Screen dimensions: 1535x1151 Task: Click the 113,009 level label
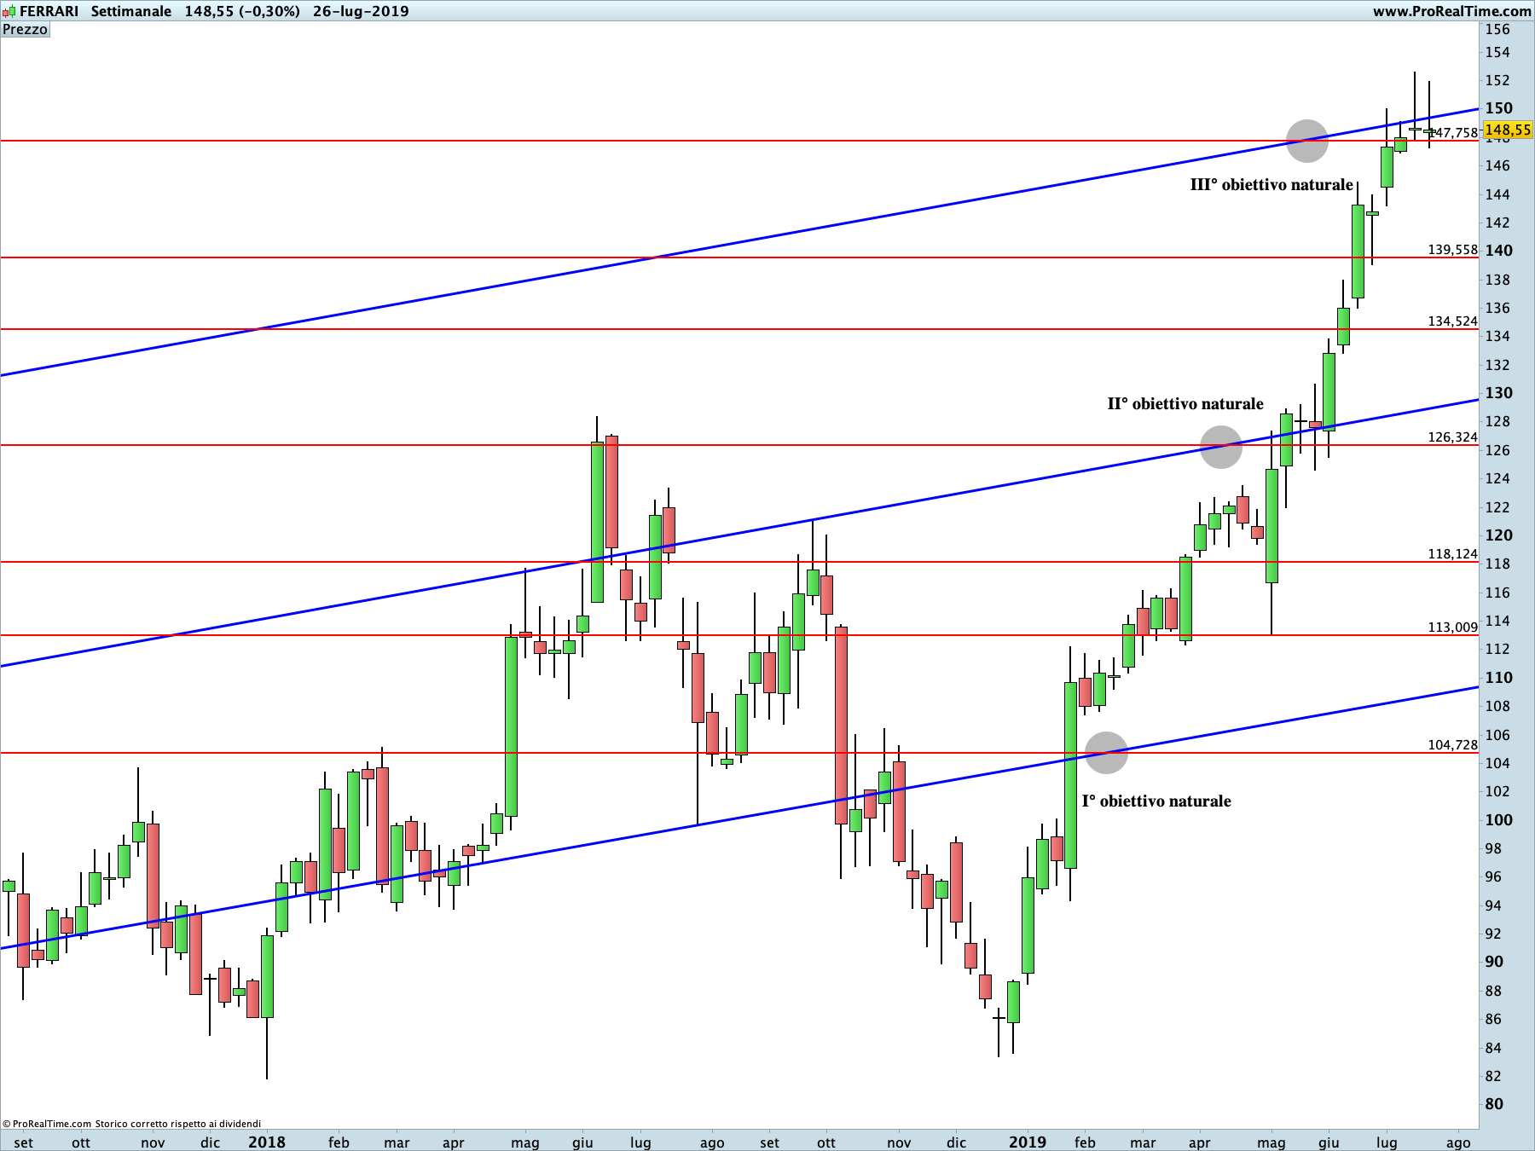pyautogui.click(x=1452, y=628)
